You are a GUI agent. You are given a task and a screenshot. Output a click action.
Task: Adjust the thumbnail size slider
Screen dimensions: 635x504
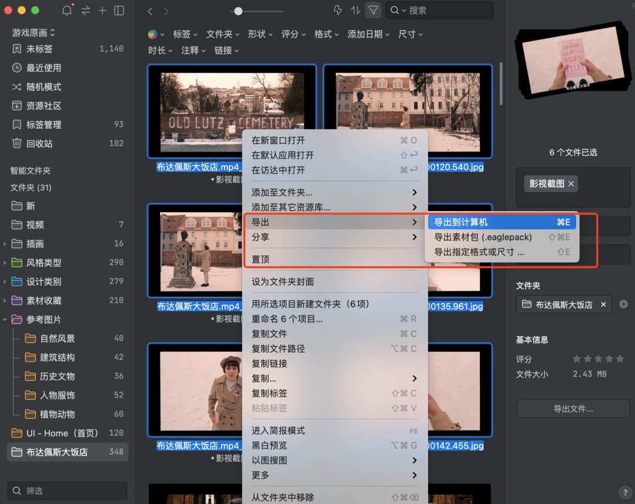click(x=239, y=11)
